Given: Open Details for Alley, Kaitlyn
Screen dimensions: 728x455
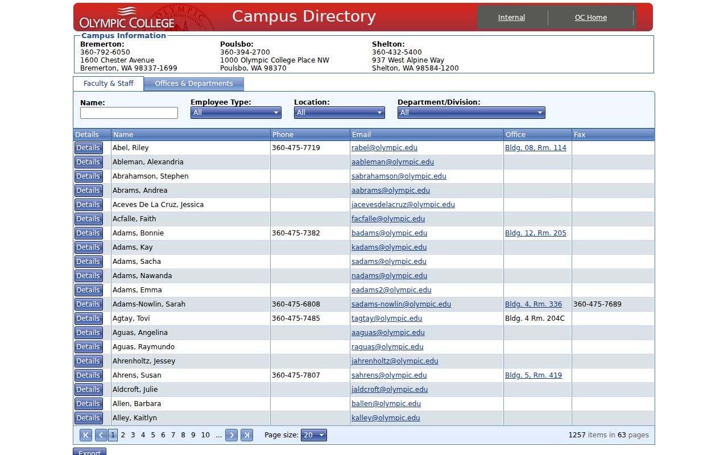Looking at the screenshot, I should (88, 418).
